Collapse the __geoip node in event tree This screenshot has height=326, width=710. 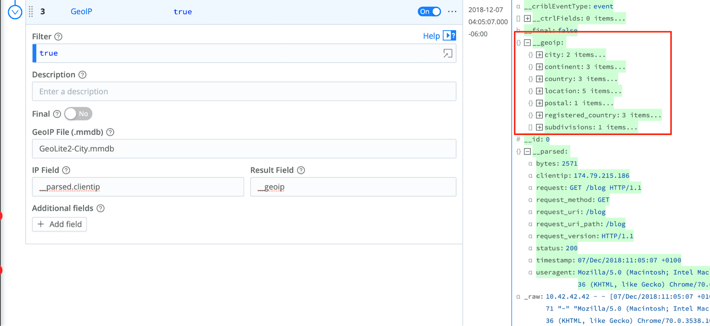[527, 43]
